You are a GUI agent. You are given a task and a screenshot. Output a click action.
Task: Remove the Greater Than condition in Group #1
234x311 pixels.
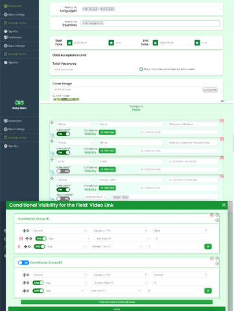(x=19, y=246)
